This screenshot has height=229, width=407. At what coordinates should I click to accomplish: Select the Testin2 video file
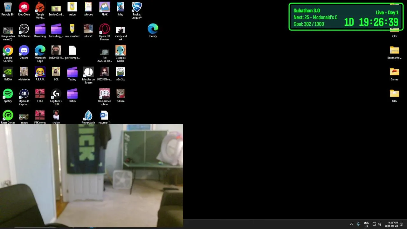(72, 96)
